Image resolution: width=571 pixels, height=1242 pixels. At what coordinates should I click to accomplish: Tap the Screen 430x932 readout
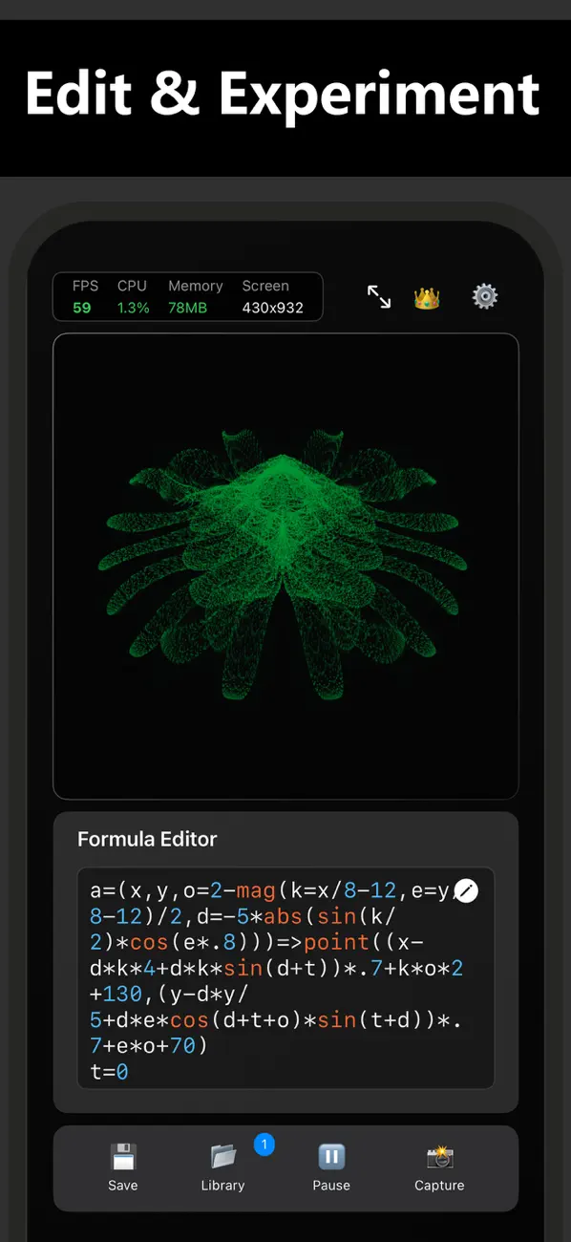click(x=272, y=308)
